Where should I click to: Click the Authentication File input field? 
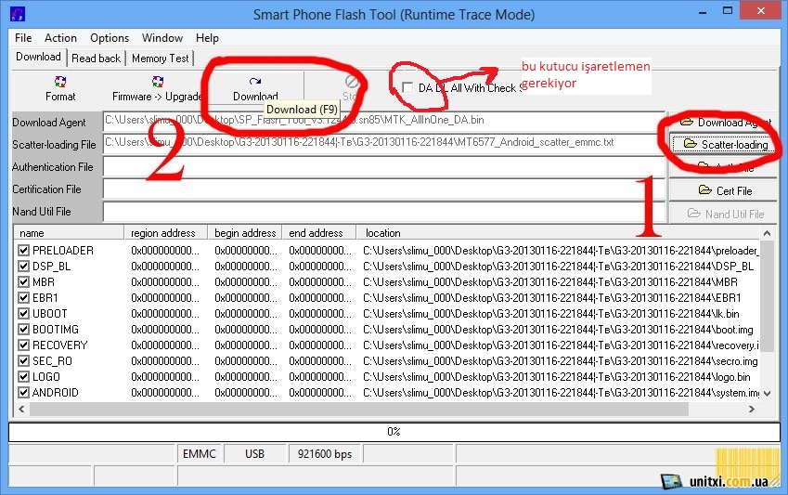pos(384,166)
